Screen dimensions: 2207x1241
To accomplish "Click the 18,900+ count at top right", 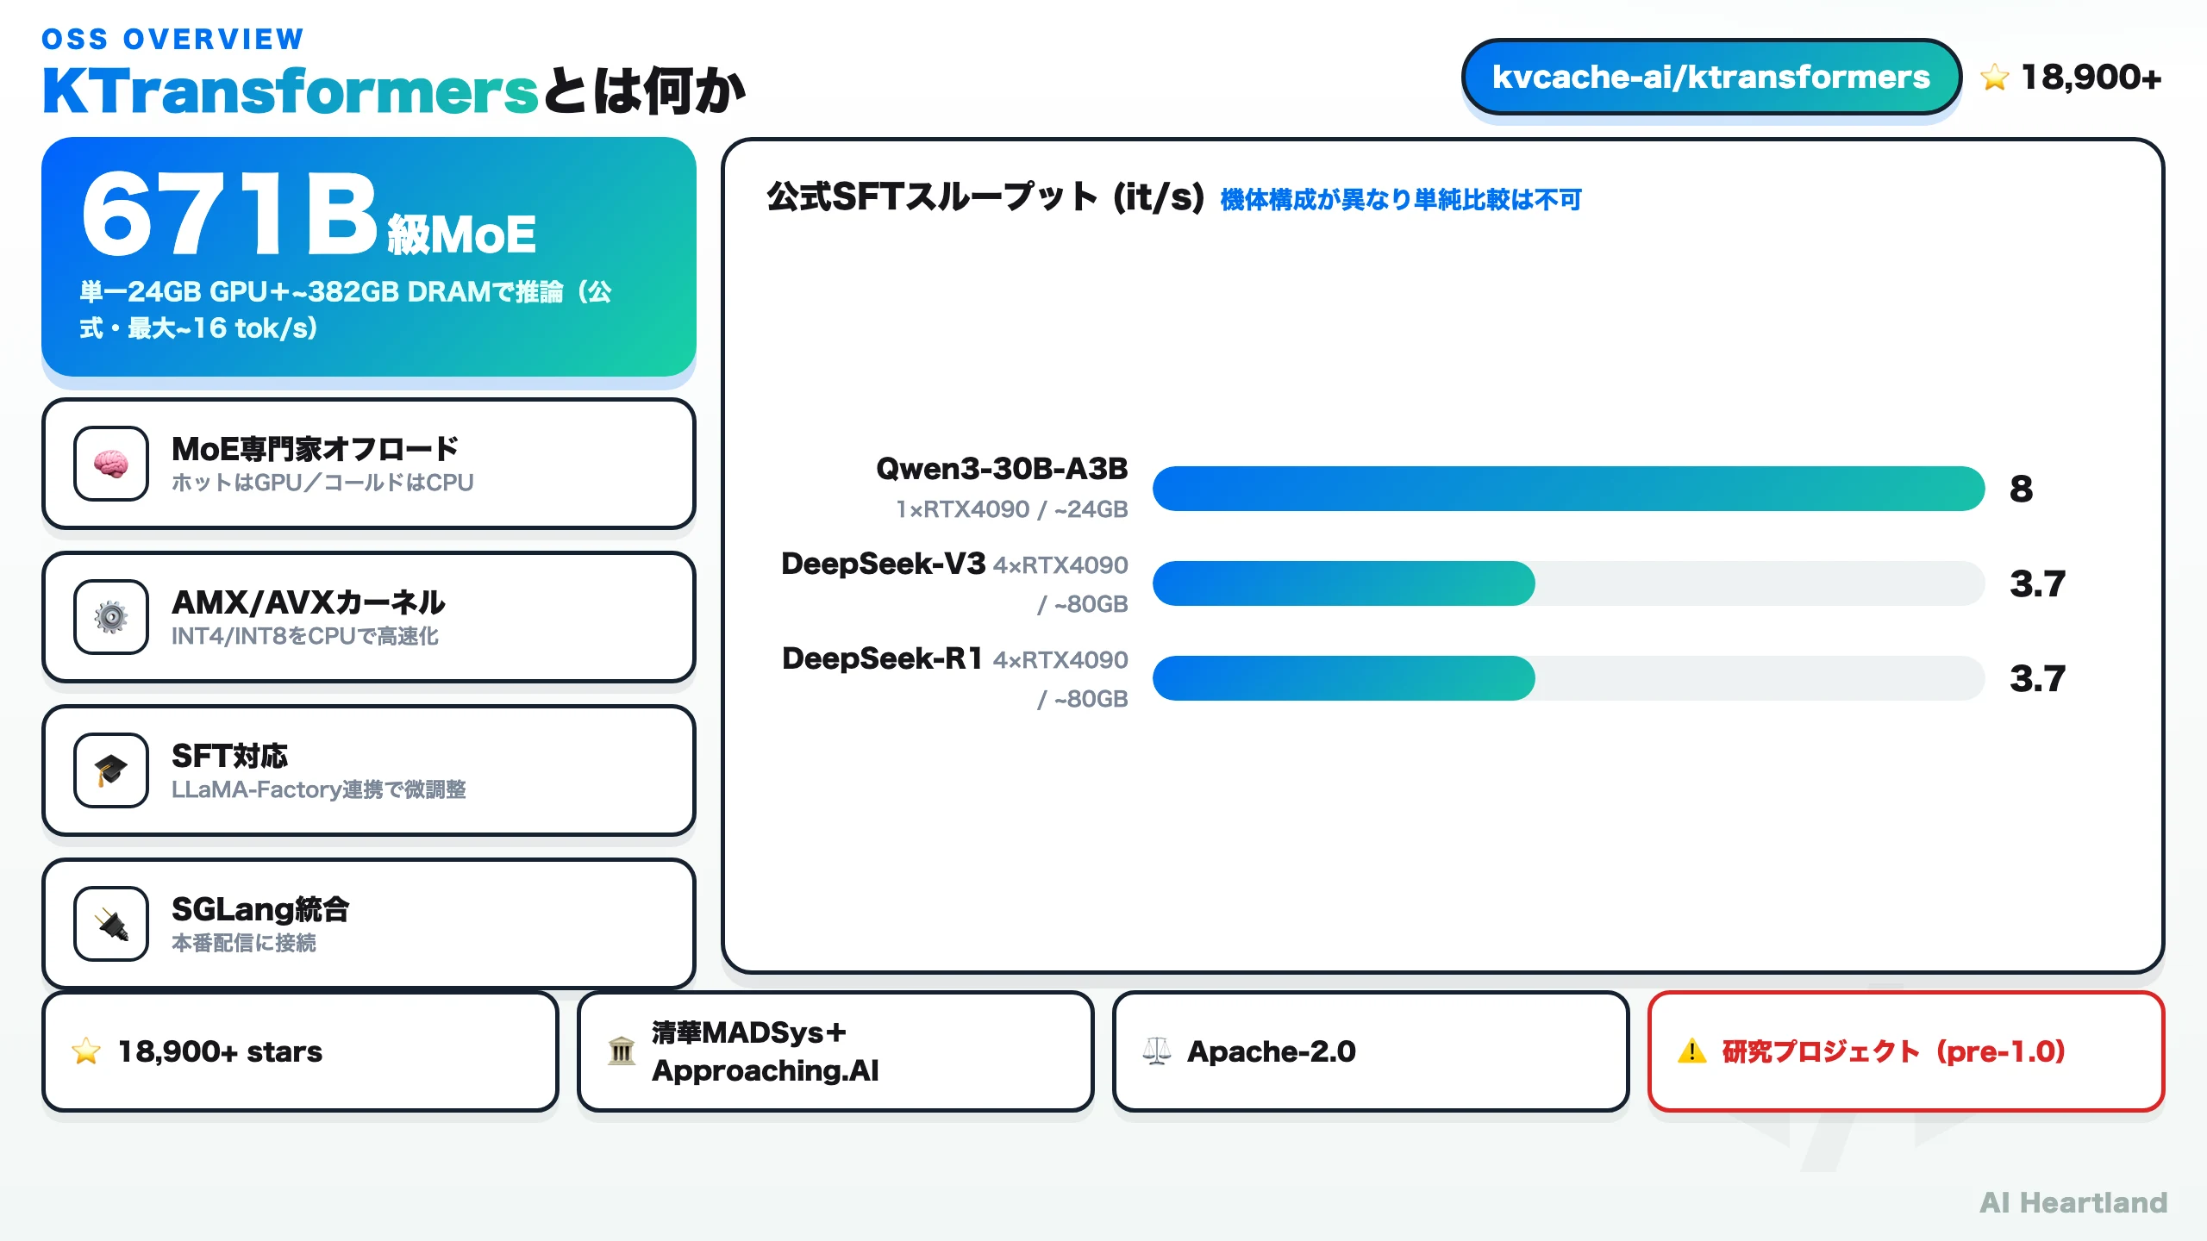I will coord(2091,78).
